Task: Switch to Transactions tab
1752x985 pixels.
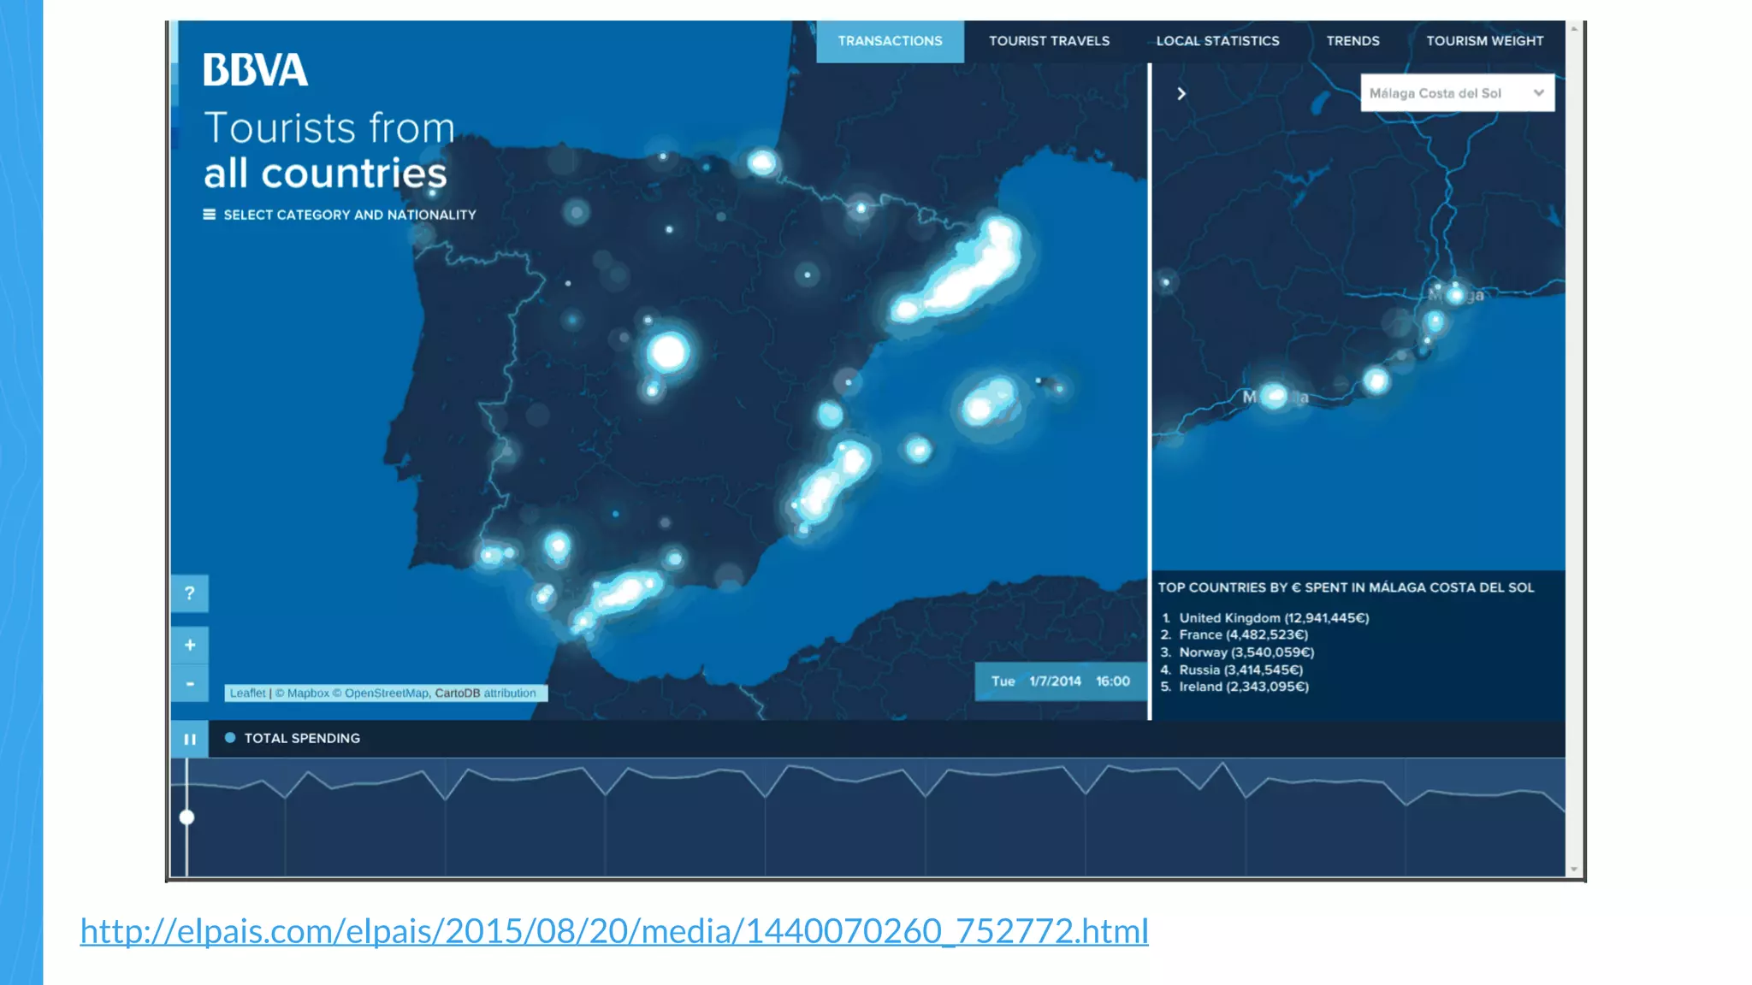Action: tap(890, 41)
